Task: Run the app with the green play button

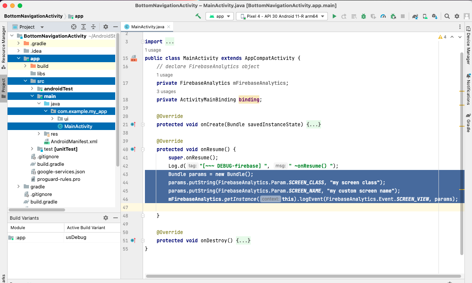Action: tap(334, 16)
